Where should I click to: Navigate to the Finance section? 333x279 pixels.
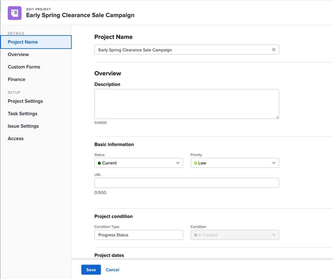16,79
